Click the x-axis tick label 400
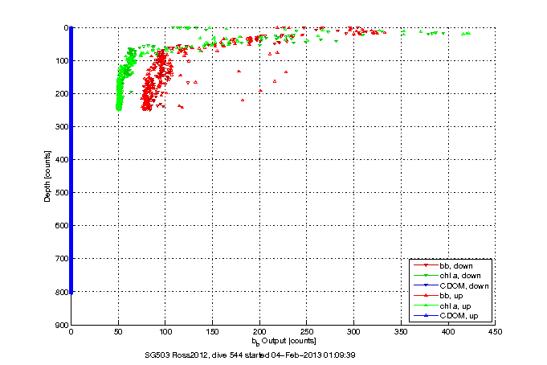This screenshot has width=547, height=365. point(448,332)
